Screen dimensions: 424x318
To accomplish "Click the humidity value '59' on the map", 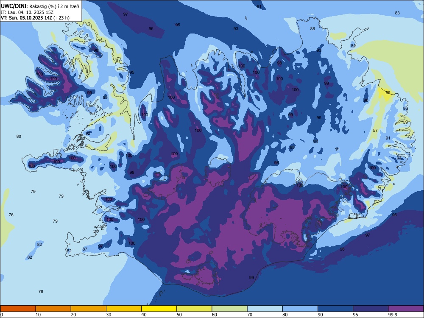I will (x=405, y=122).
